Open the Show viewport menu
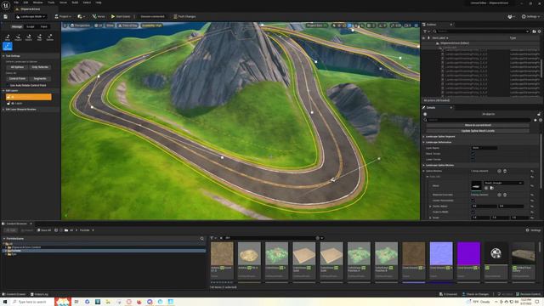Screen dimensions: 544x306 coord(110,25)
